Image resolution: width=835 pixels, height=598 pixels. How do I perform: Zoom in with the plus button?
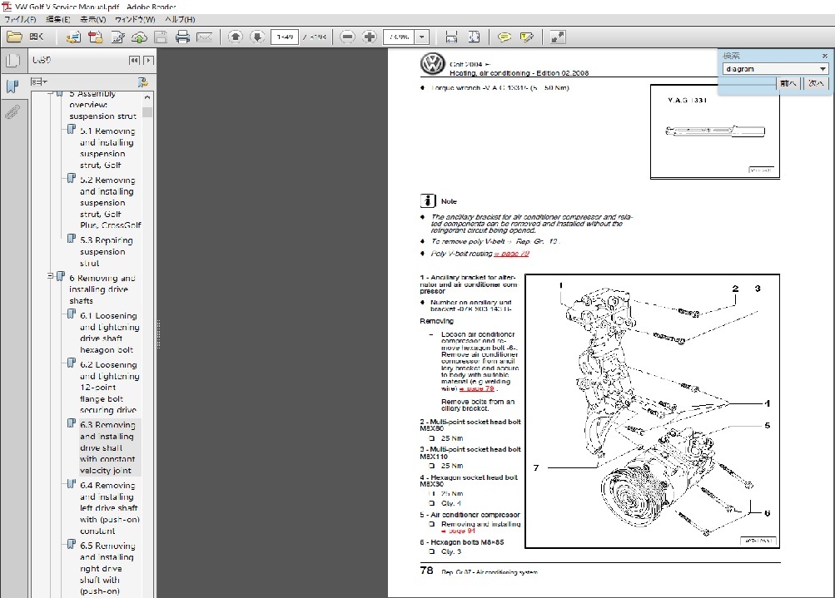(369, 37)
